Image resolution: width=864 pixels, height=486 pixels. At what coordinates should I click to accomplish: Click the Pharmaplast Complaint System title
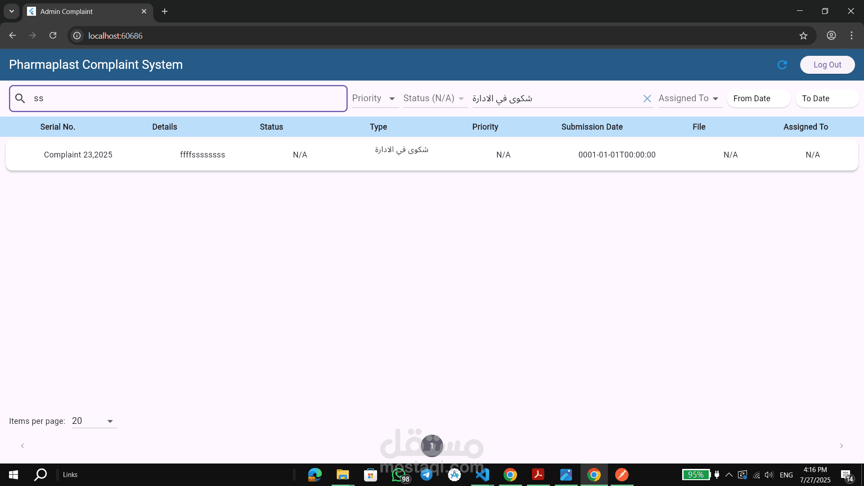click(x=96, y=65)
